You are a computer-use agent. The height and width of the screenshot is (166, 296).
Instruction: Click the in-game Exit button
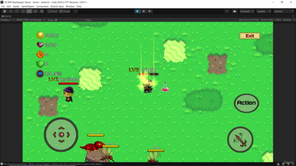click(x=250, y=36)
